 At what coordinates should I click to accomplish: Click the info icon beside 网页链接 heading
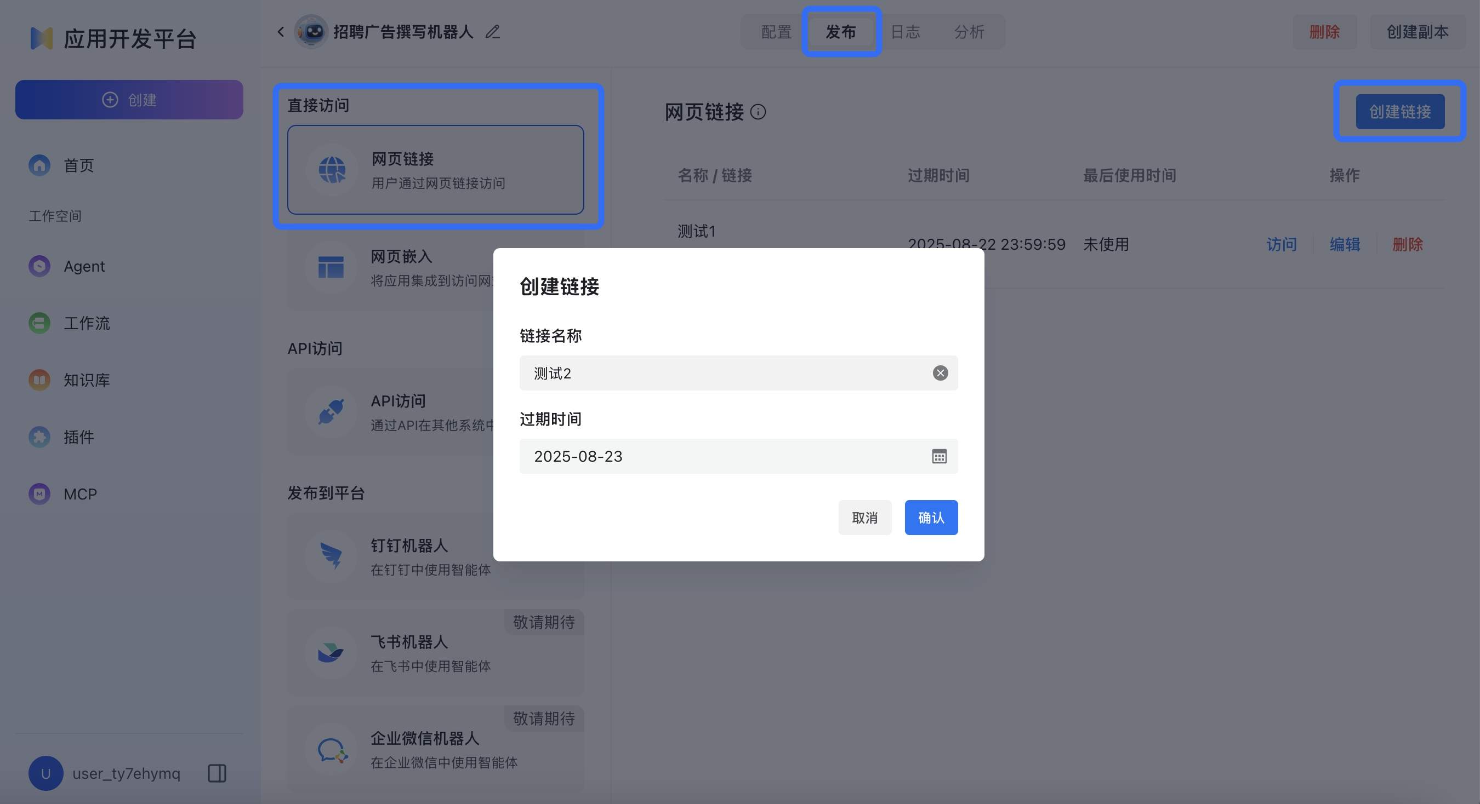click(x=760, y=112)
